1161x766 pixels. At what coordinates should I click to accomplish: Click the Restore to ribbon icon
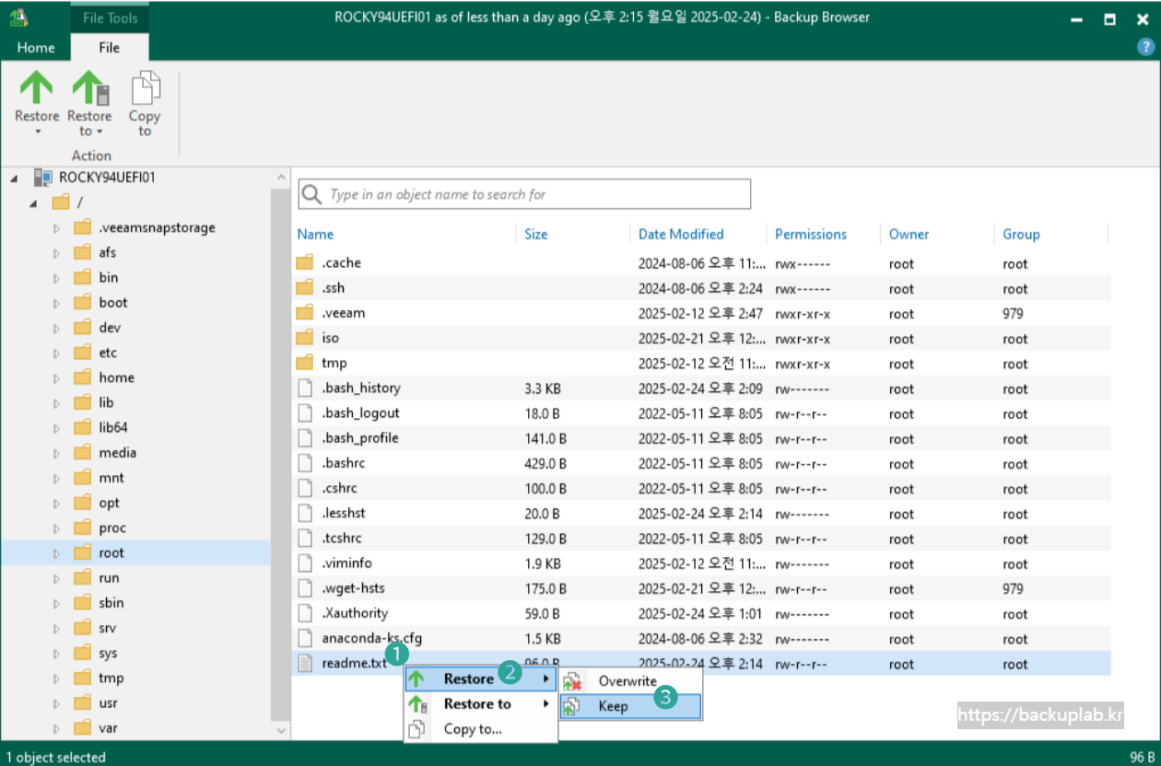[90, 88]
